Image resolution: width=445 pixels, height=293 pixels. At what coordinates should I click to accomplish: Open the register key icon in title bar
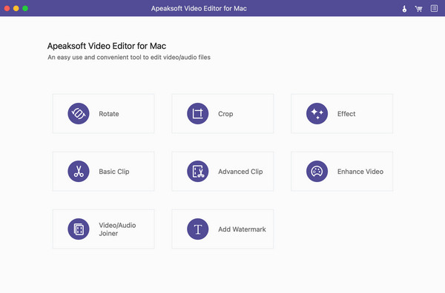[x=404, y=9]
